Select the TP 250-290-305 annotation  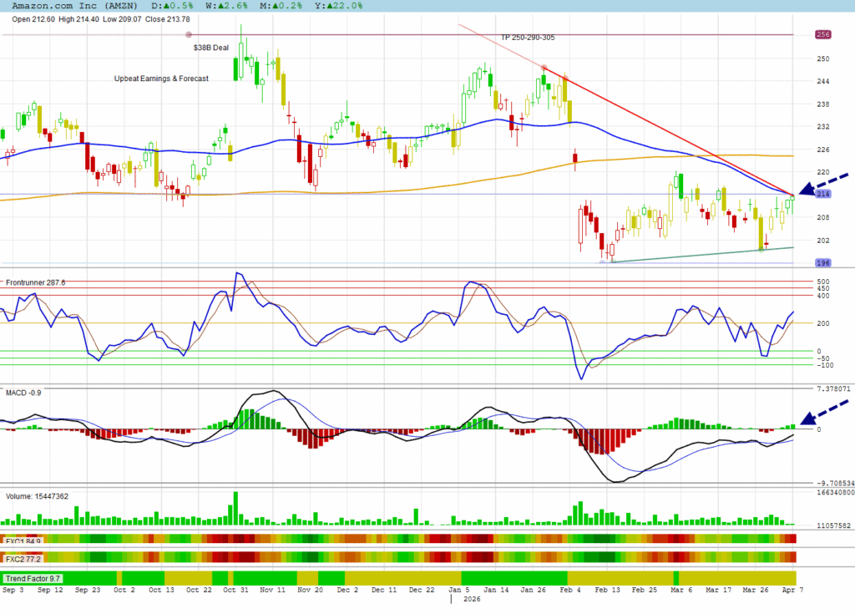528,38
